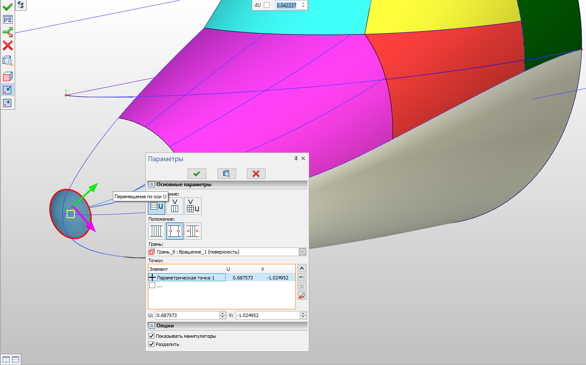Screen dimensions: 586x365
Task: Click the U column header in points table
Action: [243, 269]
